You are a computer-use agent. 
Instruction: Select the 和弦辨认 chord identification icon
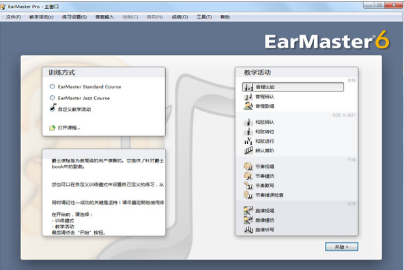[x=248, y=122]
